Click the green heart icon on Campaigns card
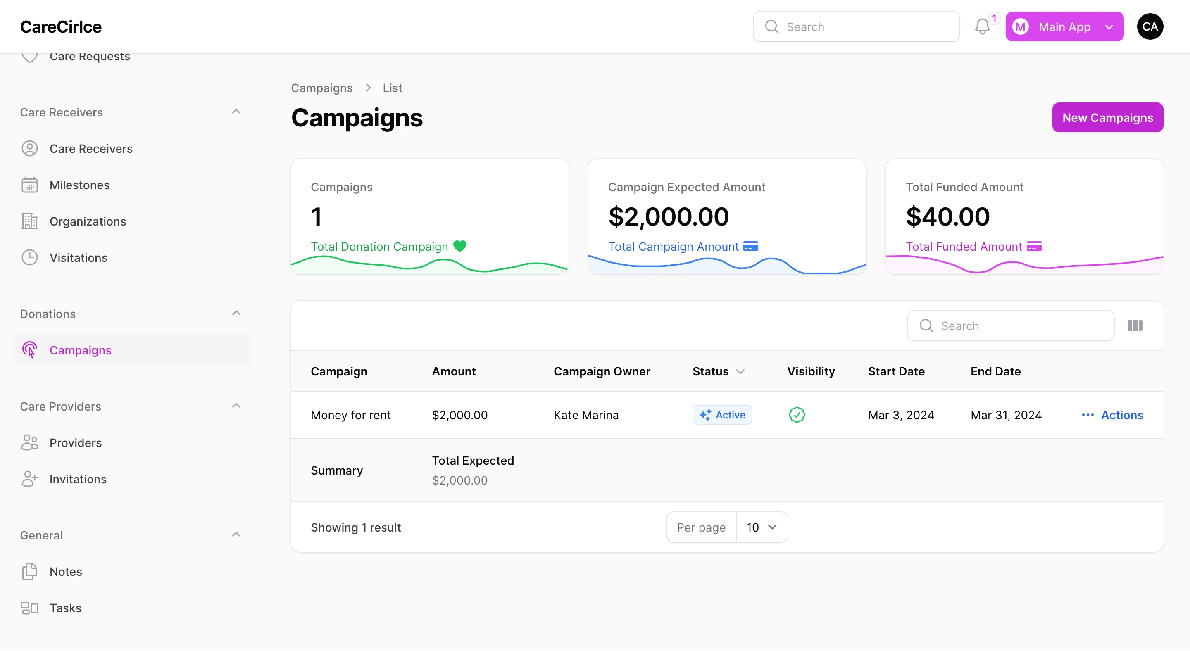This screenshot has height=651, width=1190. click(459, 246)
